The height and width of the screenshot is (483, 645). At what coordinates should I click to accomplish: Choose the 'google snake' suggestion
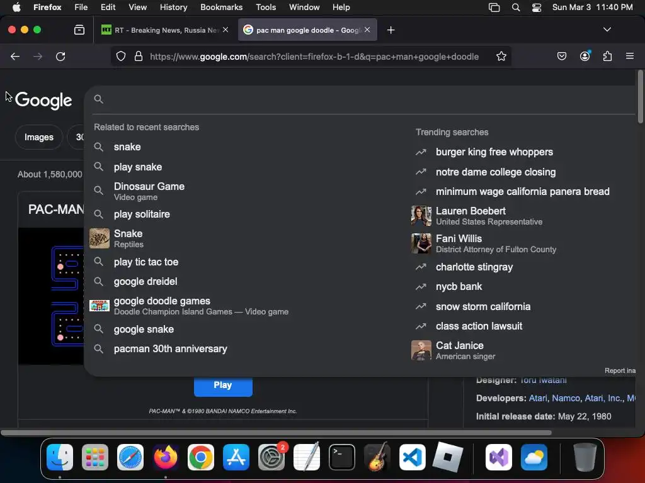click(144, 329)
